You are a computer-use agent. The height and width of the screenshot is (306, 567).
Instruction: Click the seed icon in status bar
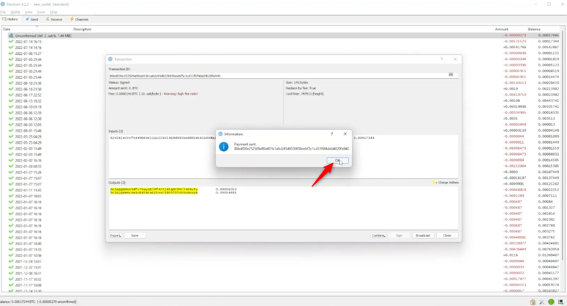pos(561,302)
